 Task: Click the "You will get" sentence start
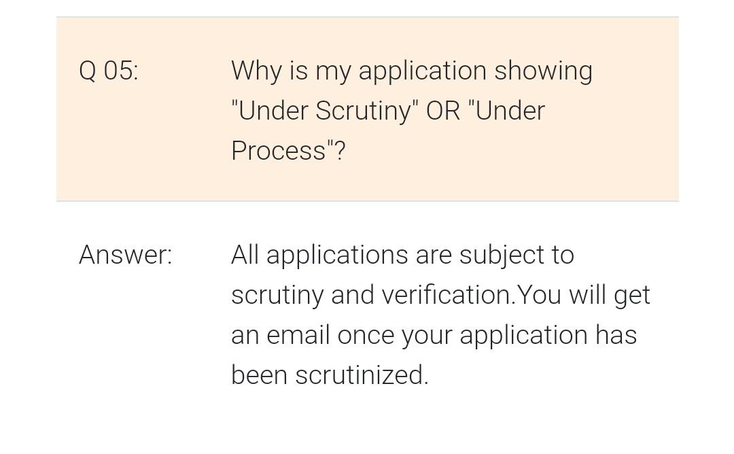click(584, 295)
